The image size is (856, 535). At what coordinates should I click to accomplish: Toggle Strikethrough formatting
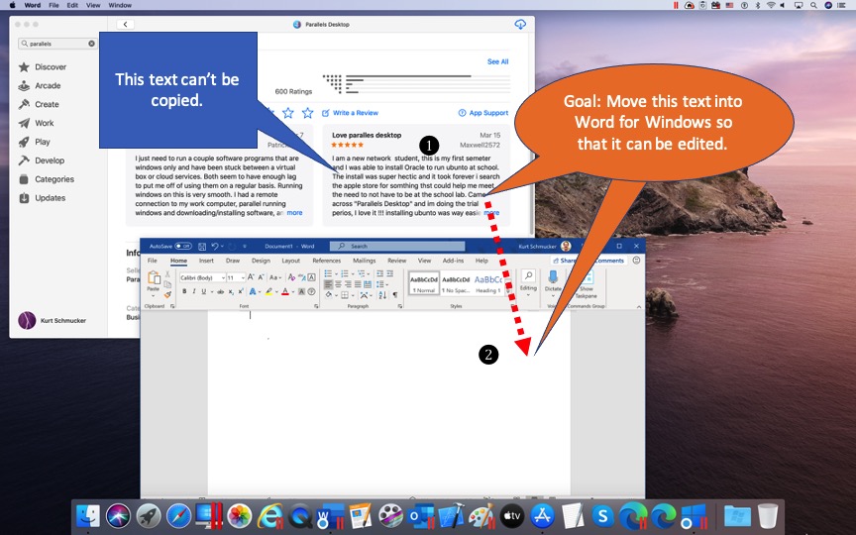(x=221, y=291)
